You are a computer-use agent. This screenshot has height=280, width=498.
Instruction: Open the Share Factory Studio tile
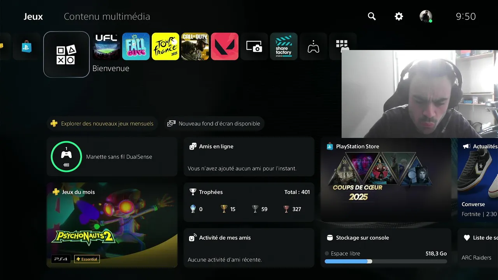(284, 46)
